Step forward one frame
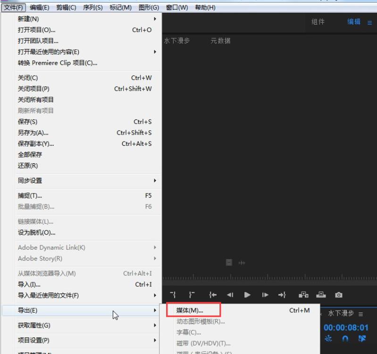Viewport: 377px width, 354px height. coord(265,295)
